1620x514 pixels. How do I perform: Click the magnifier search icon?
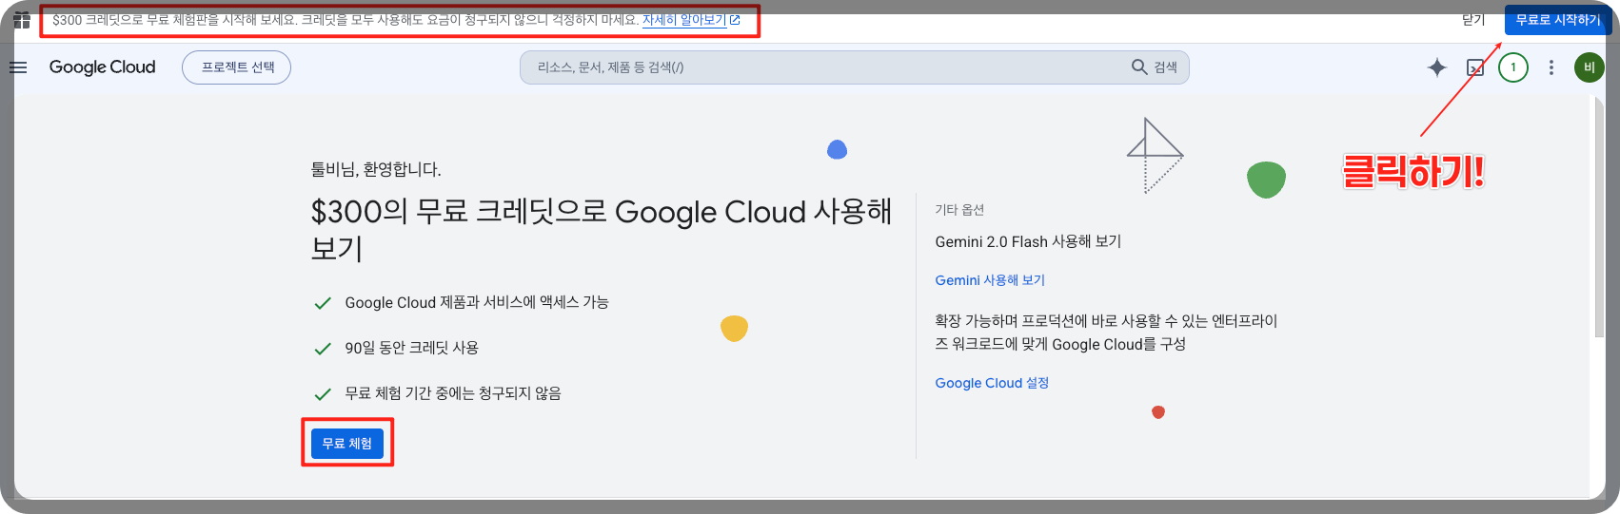coord(1138,67)
